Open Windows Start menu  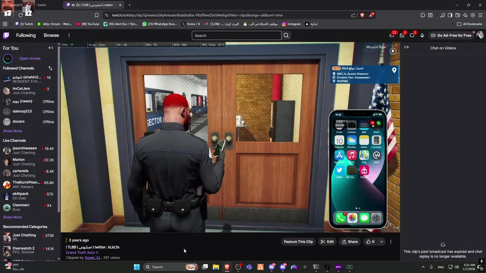[x=137, y=267]
